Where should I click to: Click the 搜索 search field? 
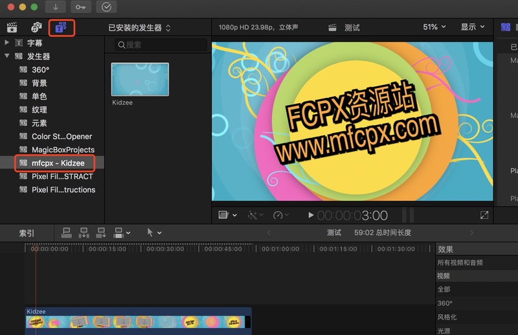(x=161, y=45)
